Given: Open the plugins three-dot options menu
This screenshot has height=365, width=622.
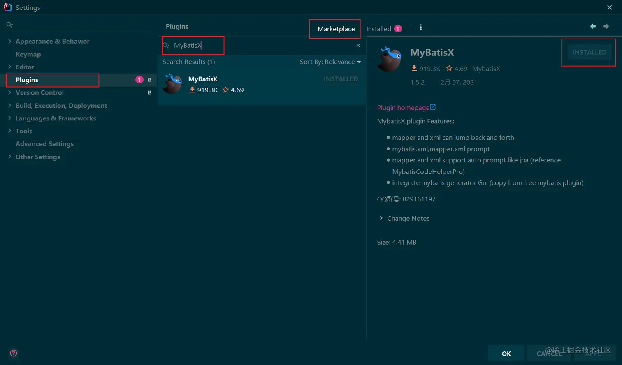Looking at the screenshot, I should coord(421,27).
